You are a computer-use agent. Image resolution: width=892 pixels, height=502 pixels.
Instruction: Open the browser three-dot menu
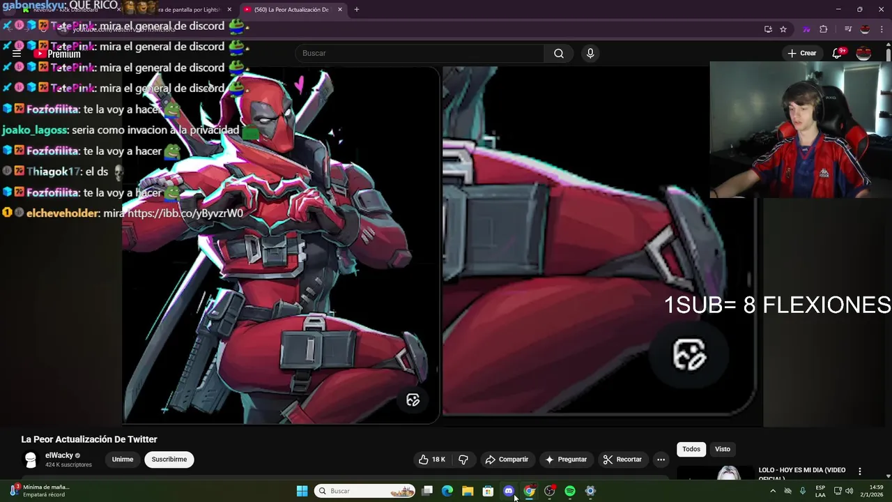point(882,29)
